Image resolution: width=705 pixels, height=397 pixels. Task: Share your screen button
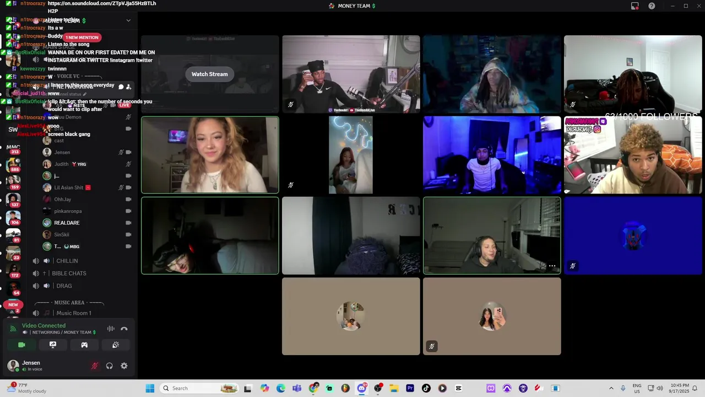click(53, 345)
